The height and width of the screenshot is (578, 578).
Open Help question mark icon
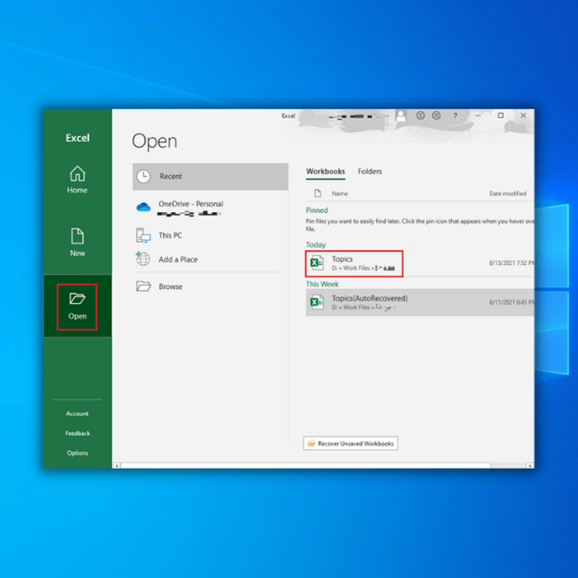(455, 116)
